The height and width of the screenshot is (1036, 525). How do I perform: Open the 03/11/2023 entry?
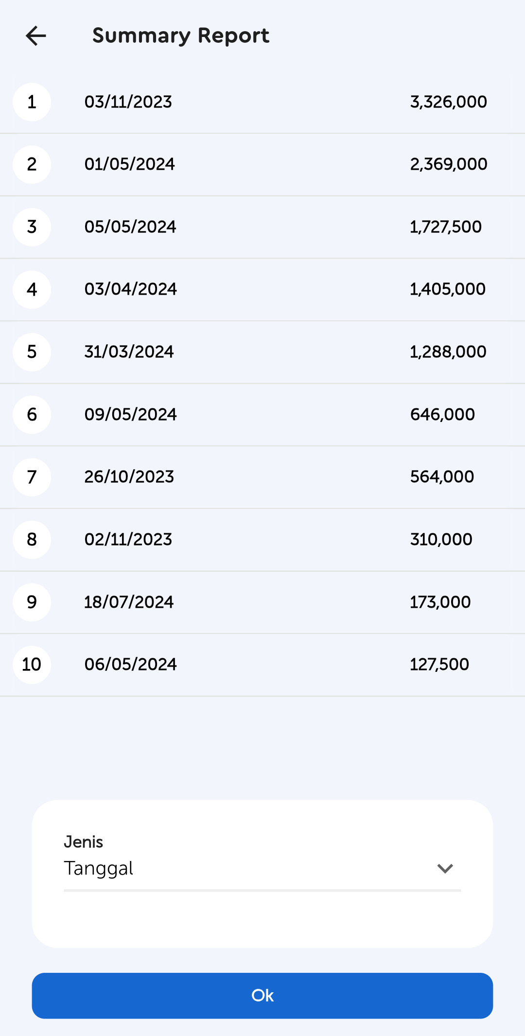pyautogui.click(x=128, y=102)
